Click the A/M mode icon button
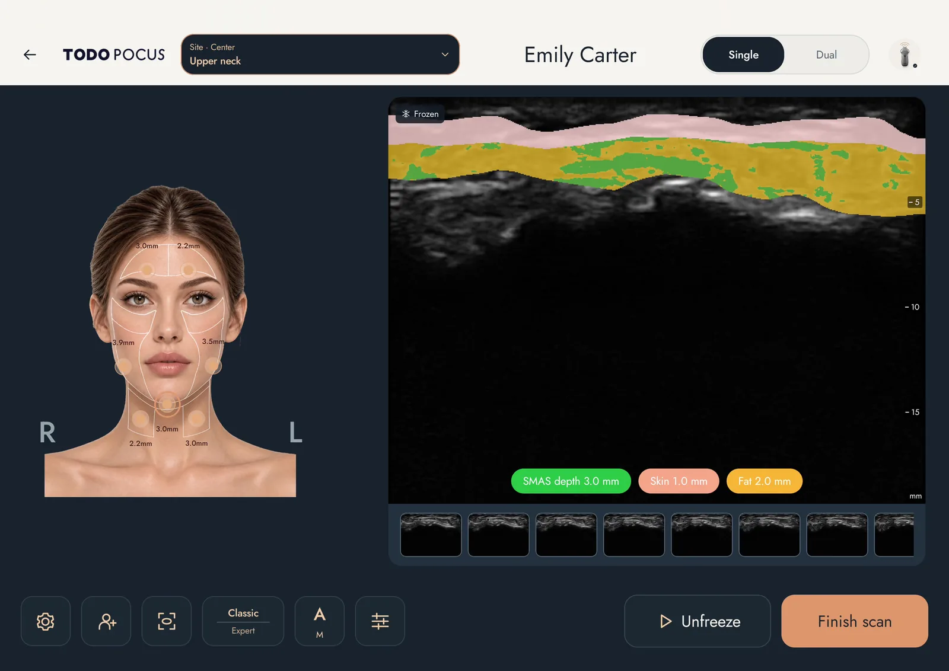Screen dimensions: 949x671 point(320,621)
